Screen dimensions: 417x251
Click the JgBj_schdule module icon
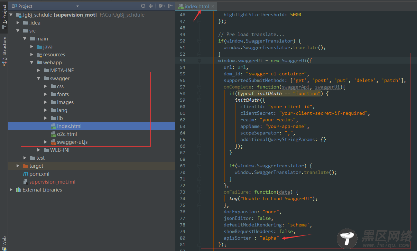click(x=19, y=15)
